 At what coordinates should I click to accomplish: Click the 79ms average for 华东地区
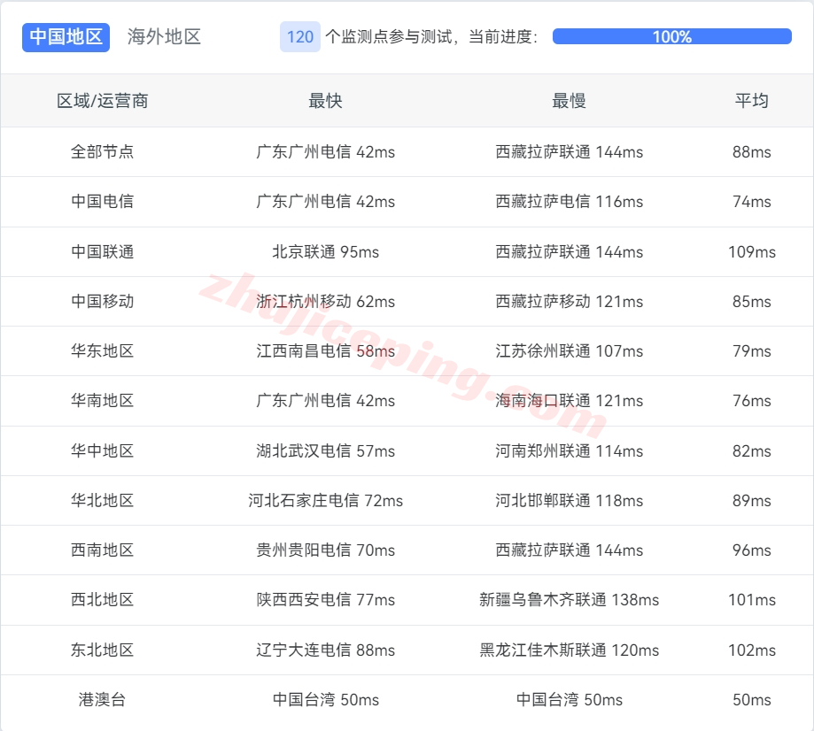tap(752, 350)
